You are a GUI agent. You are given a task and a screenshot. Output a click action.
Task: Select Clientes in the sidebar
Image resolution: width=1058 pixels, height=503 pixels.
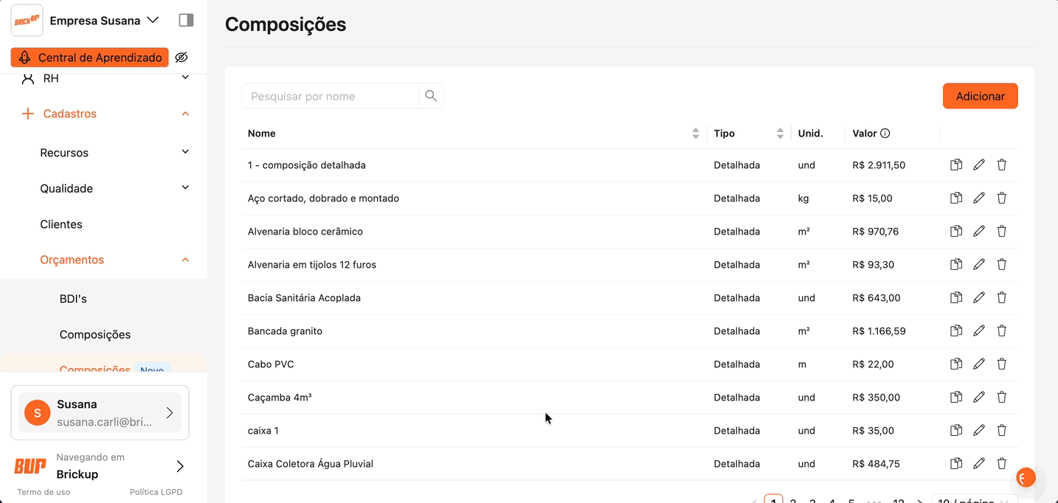(61, 224)
